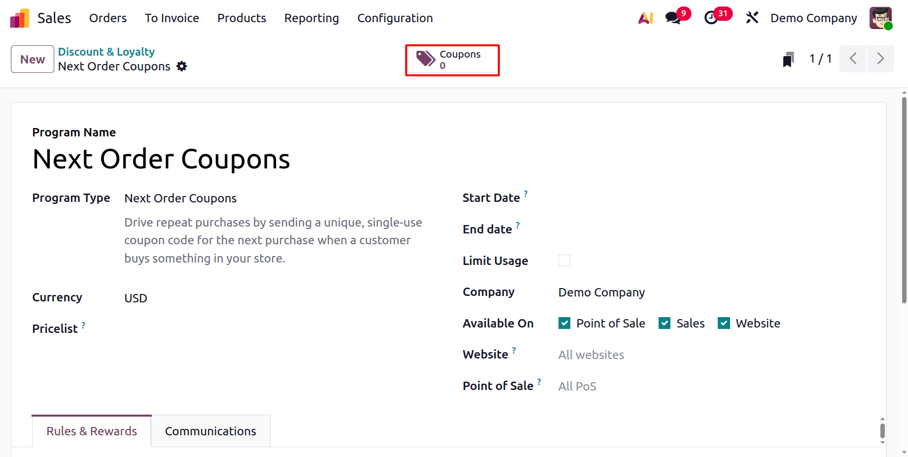This screenshot has height=457, width=908.
Task: Click the AI assistant icon
Action: click(x=645, y=18)
